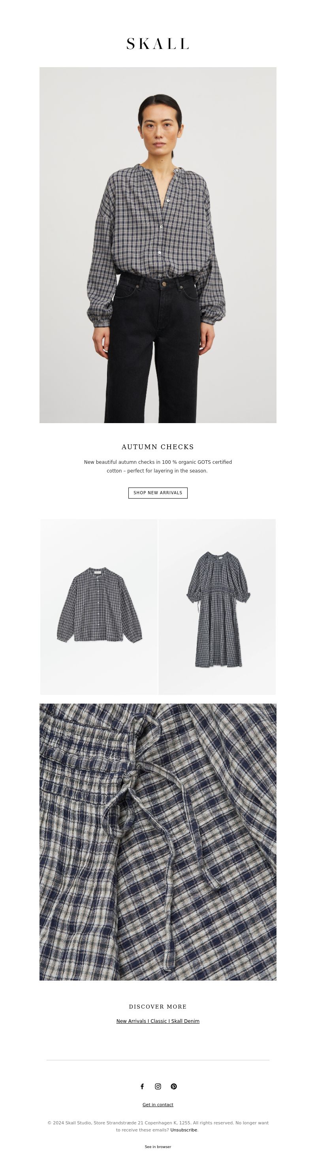Click the organic GOTS certified cotton description text

[158, 467]
